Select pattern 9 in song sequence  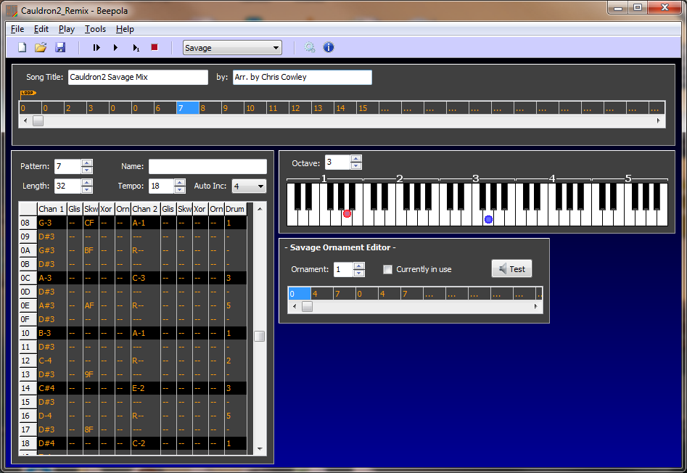(232, 108)
